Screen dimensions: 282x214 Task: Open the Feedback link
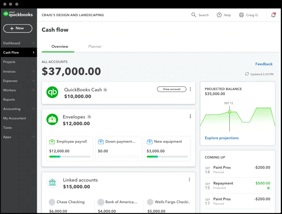tap(264, 64)
